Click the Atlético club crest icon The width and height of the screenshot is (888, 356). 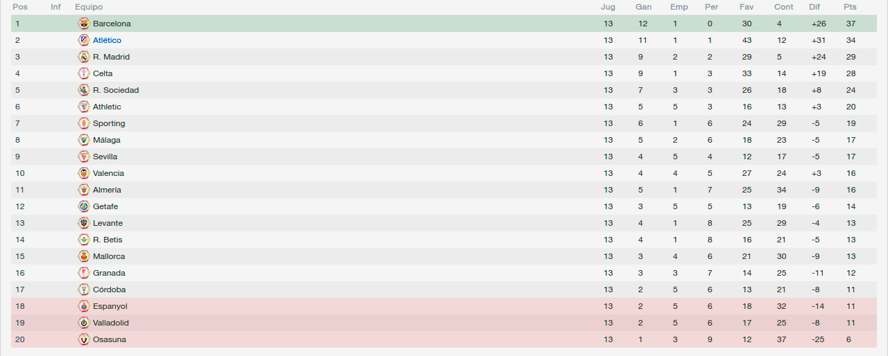tap(84, 40)
